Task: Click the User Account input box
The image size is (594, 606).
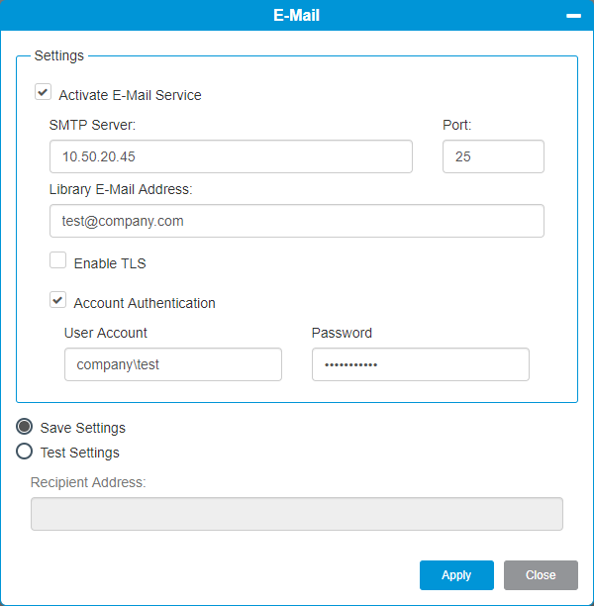Action: (x=173, y=364)
